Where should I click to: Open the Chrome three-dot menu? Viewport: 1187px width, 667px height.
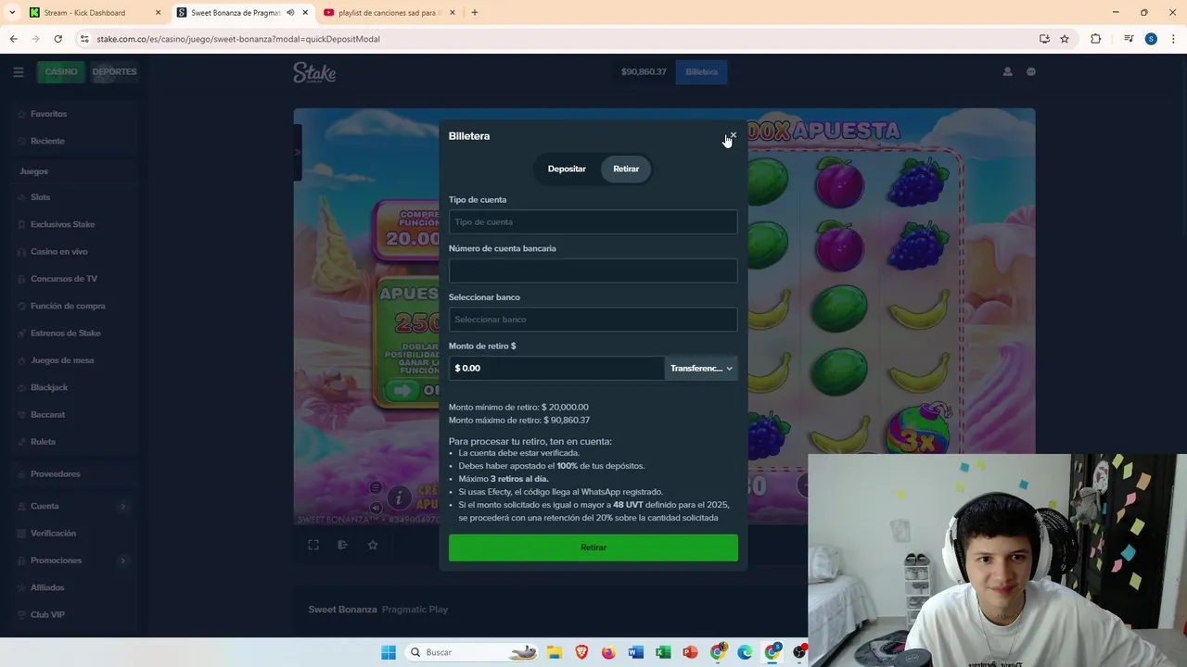click(x=1173, y=39)
